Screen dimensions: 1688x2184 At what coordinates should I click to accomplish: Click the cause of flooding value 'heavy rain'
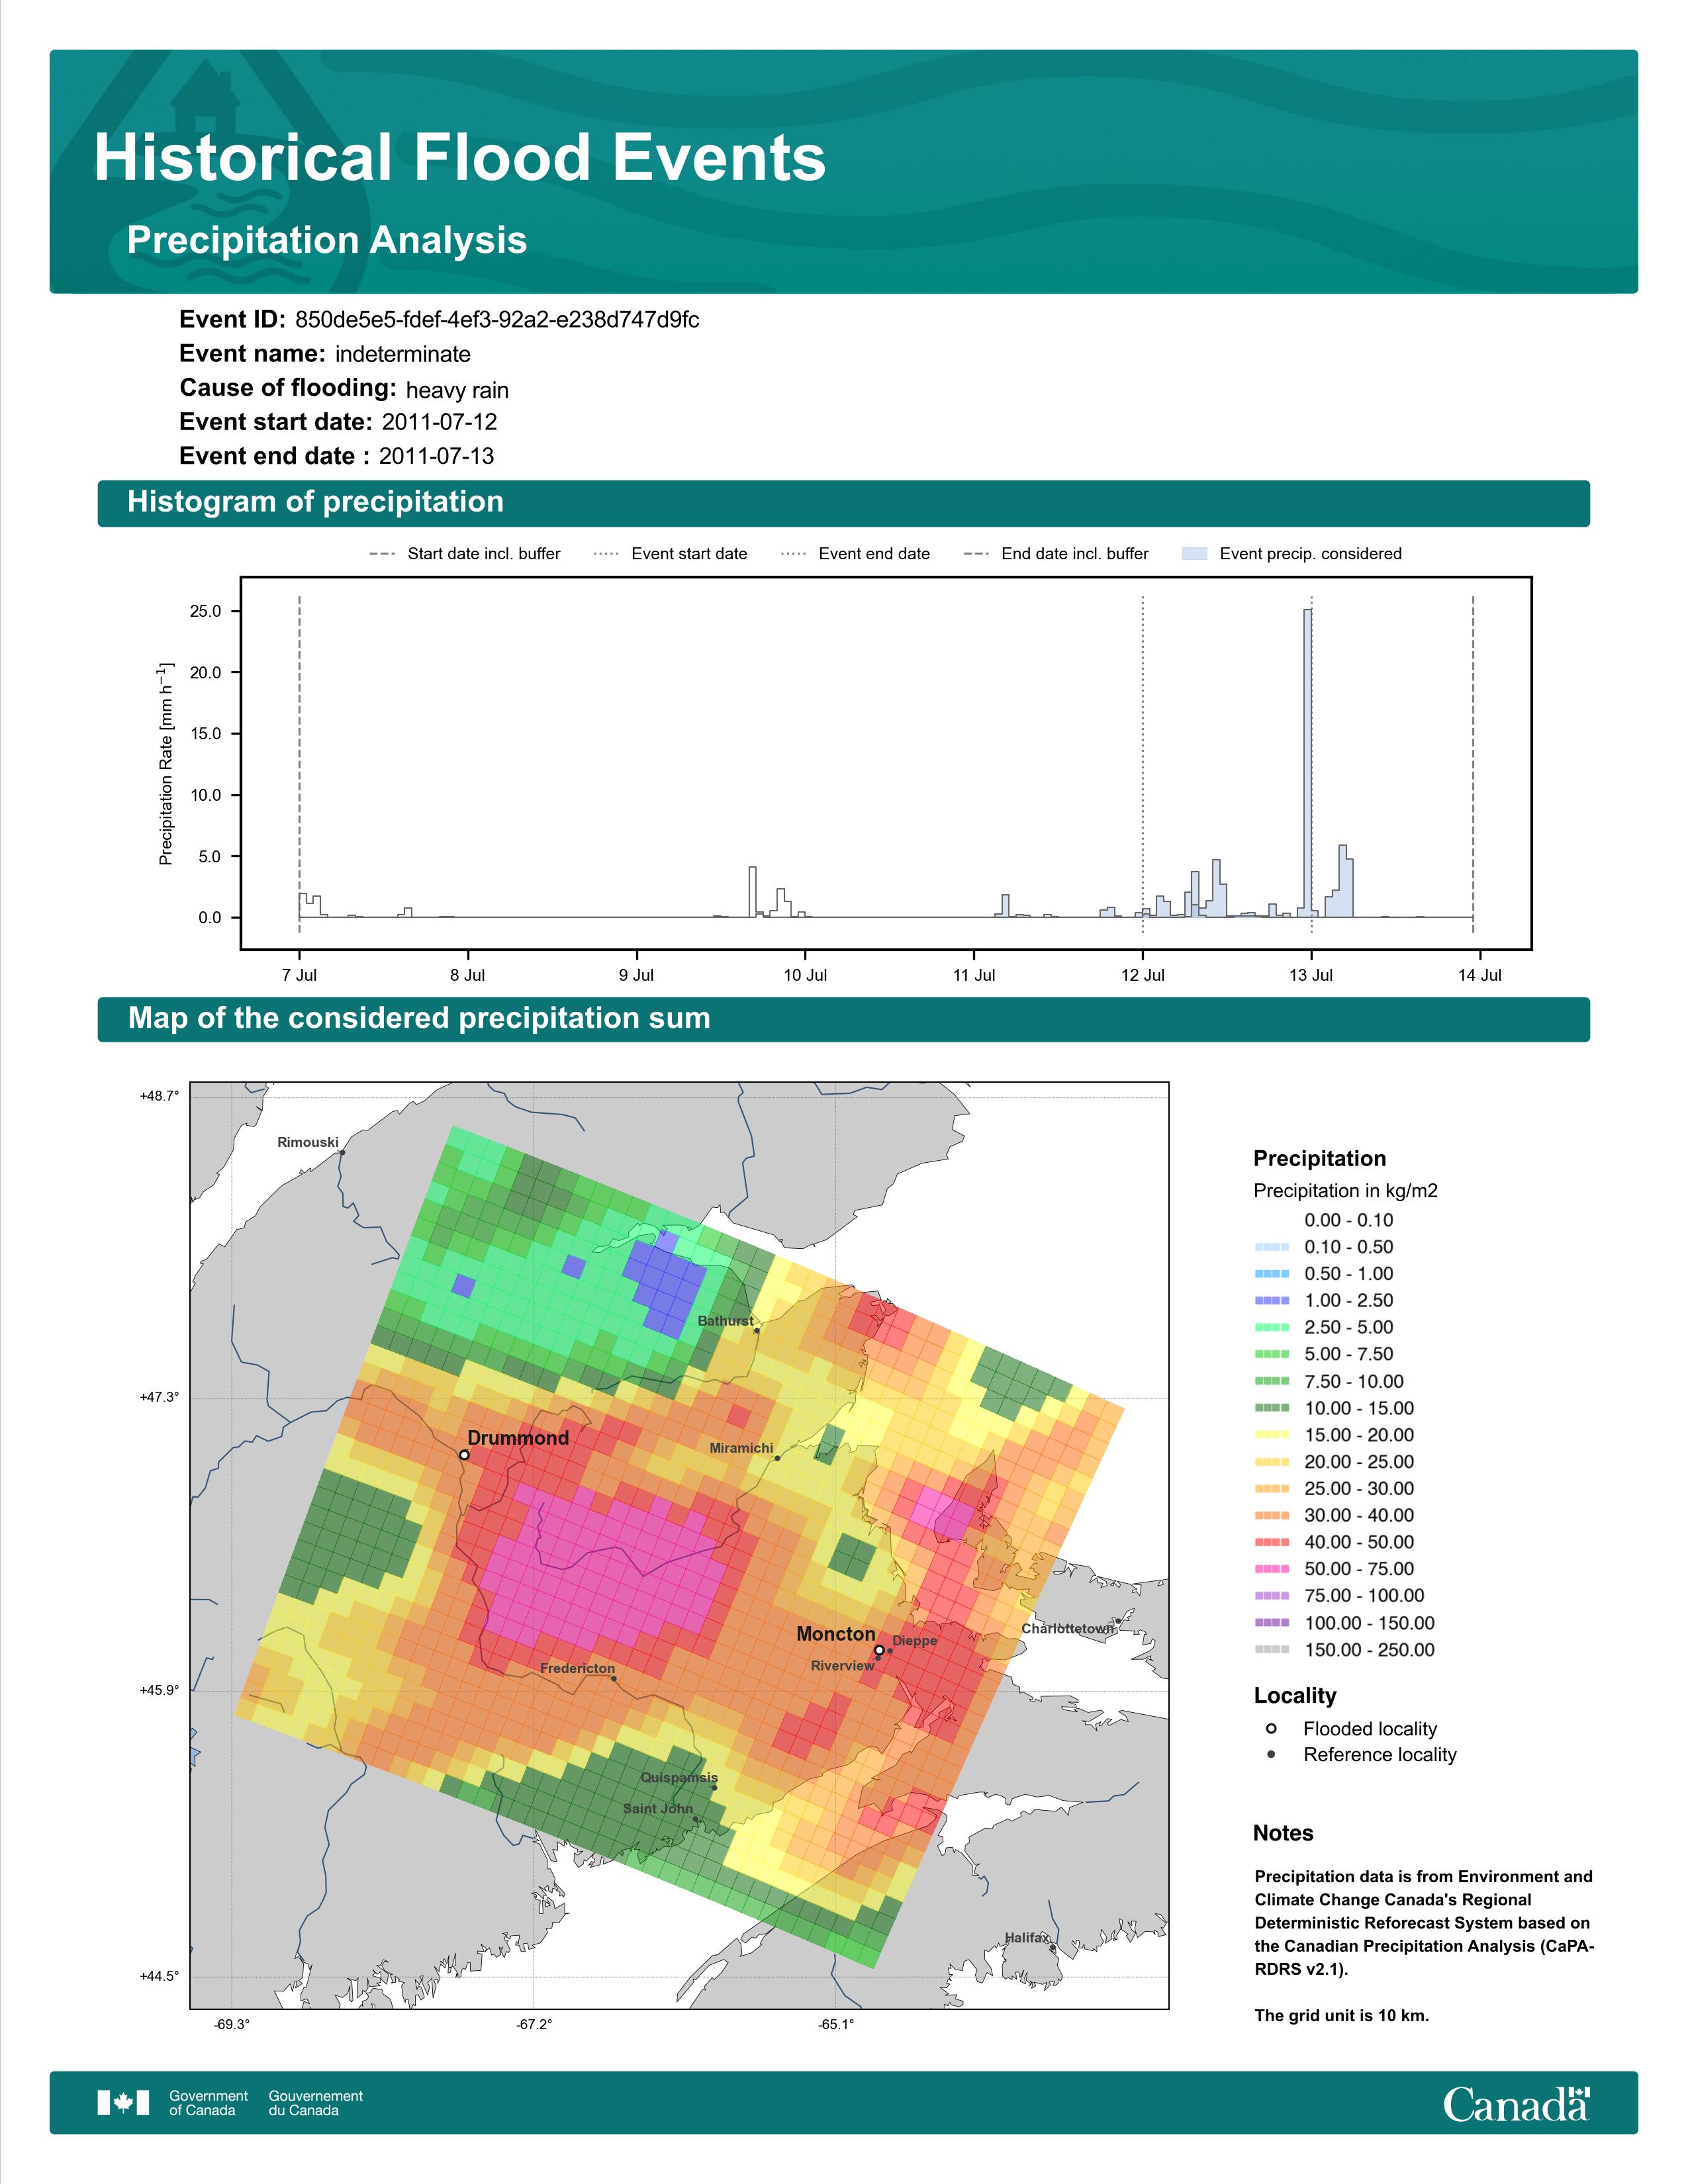pos(457,390)
